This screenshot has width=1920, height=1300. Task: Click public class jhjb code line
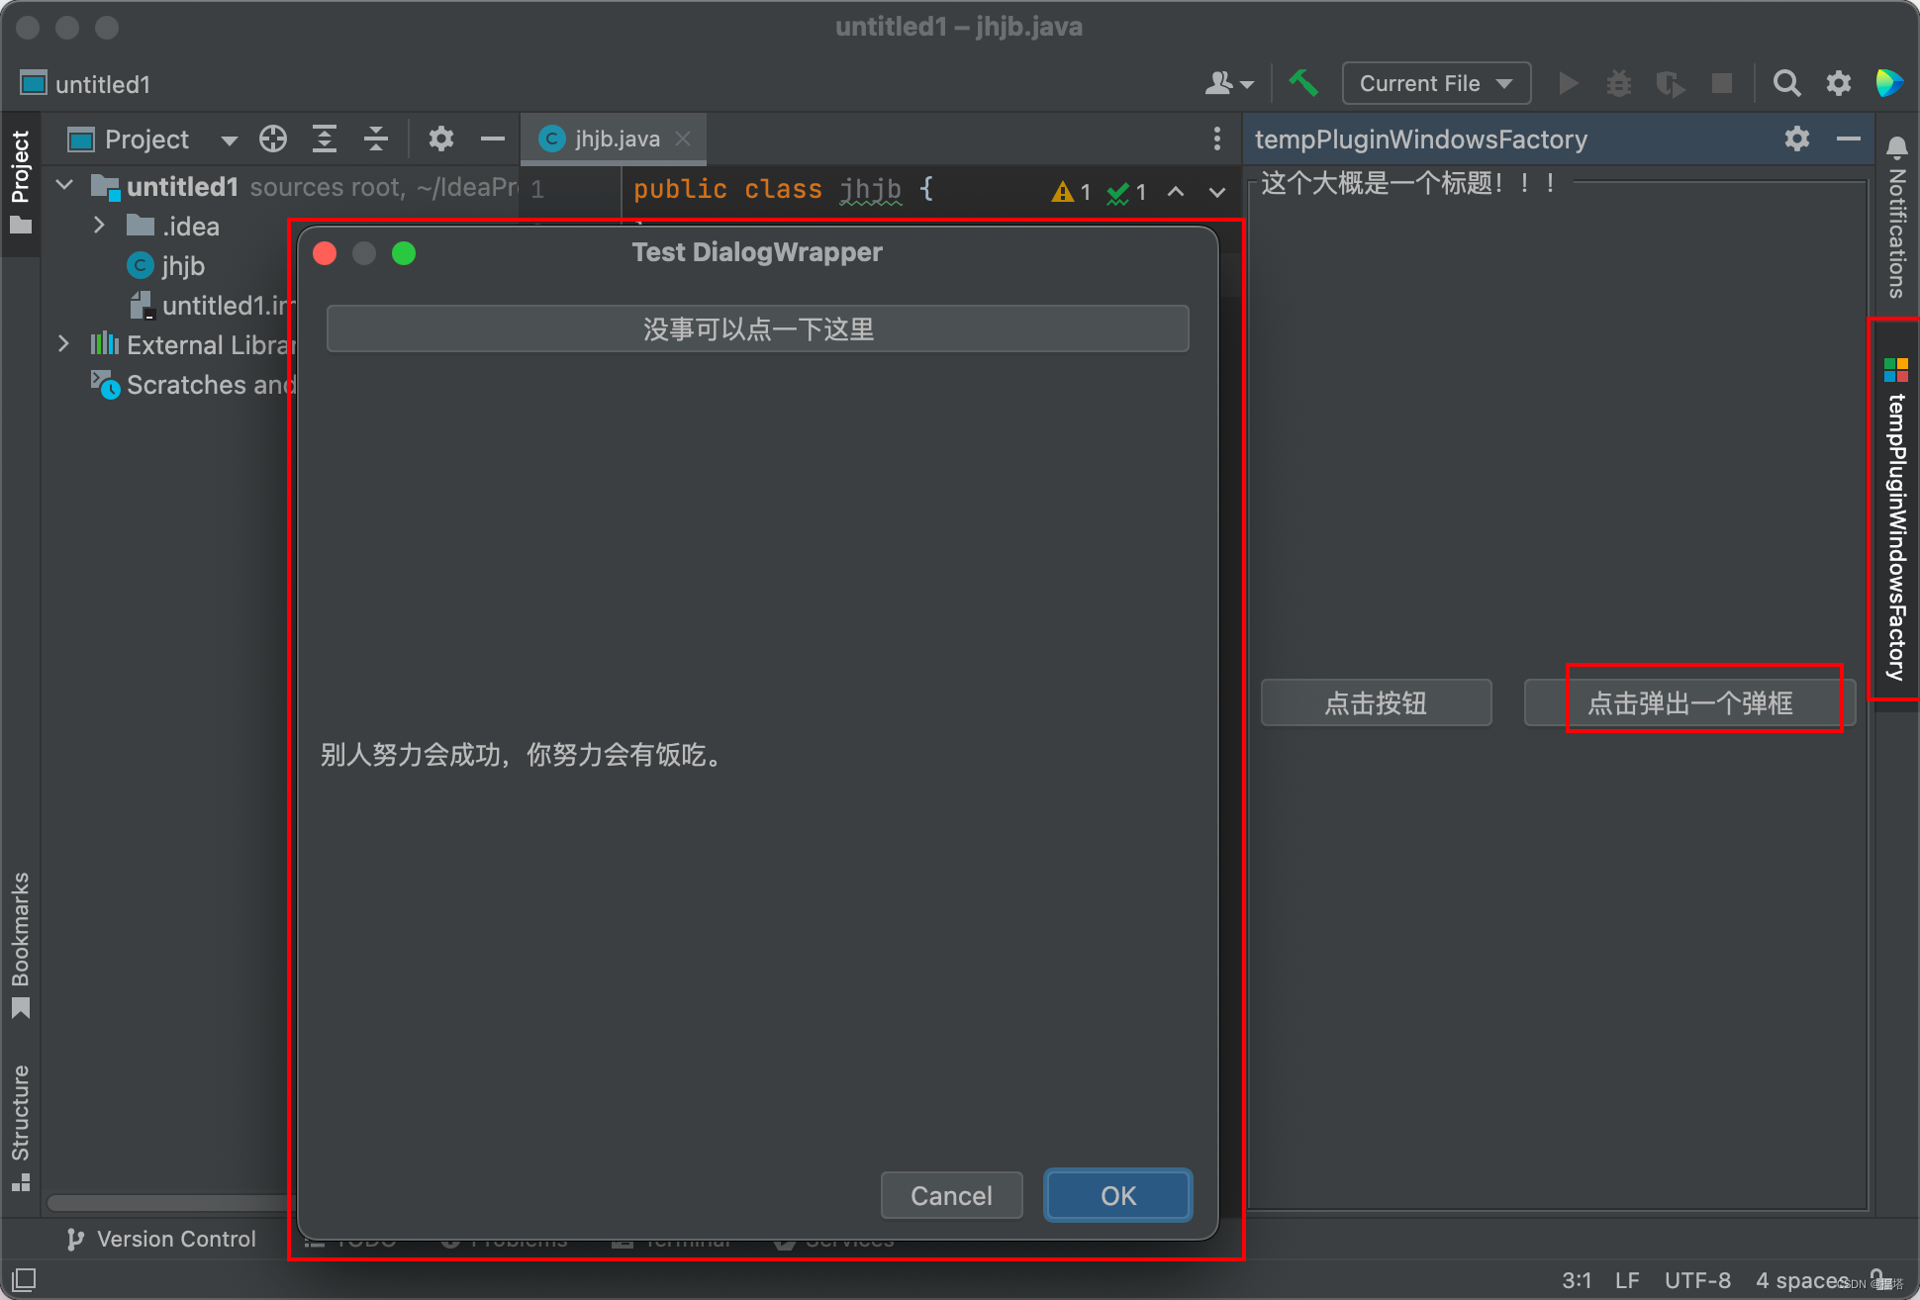click(782, 189)
